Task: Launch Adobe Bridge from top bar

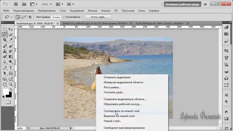Action: coord(16,4)
